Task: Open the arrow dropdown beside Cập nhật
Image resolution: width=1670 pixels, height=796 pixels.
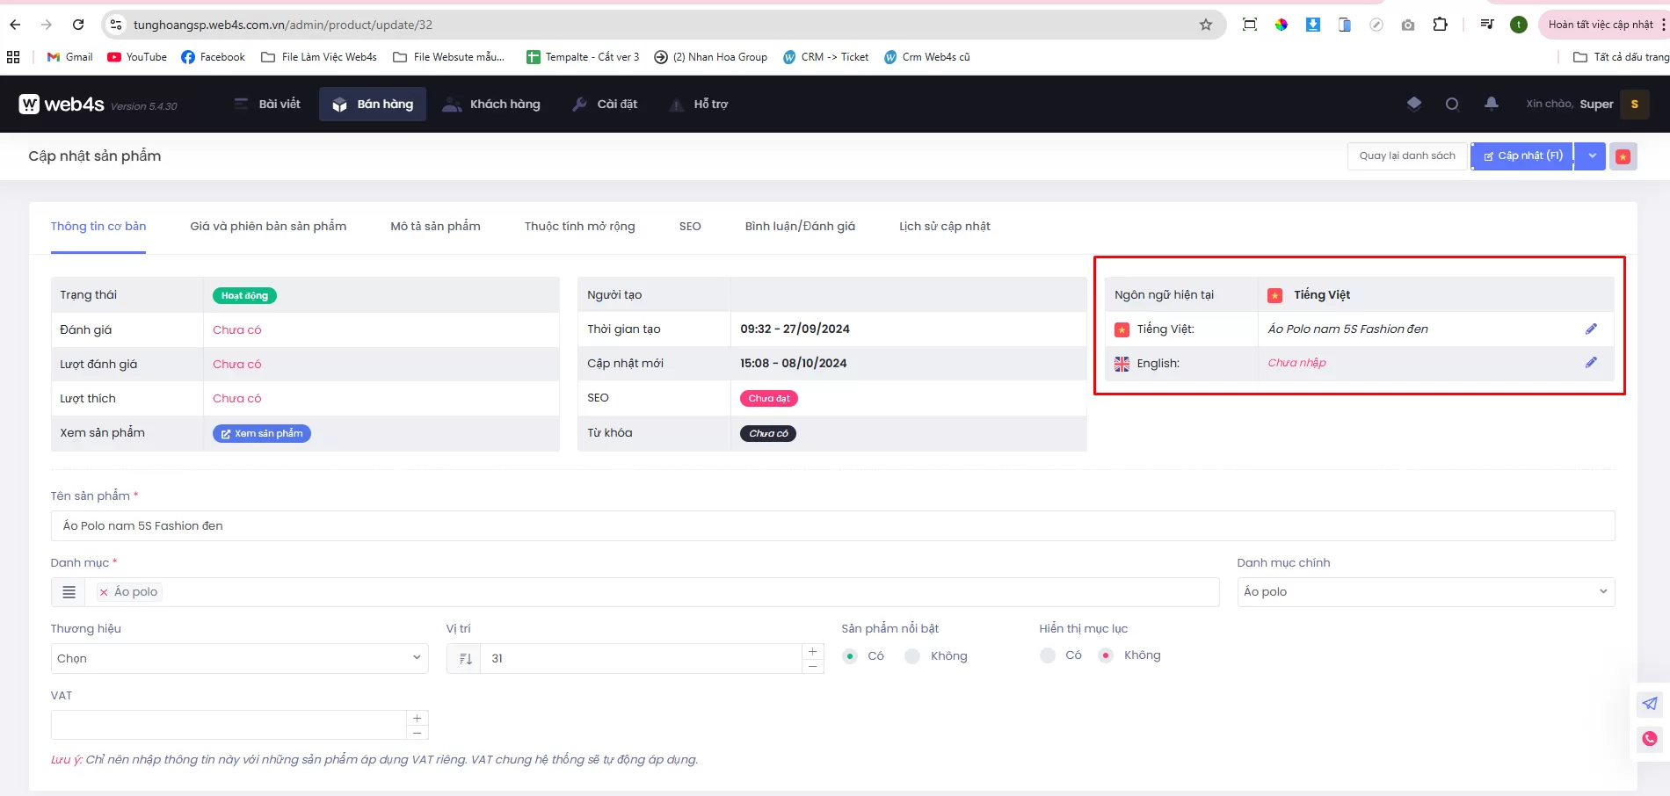Action: coord(1592,156)
